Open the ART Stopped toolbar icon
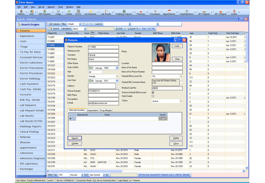Image resolution: width=265 pixels, height=183 pixels. pos(221,12)
